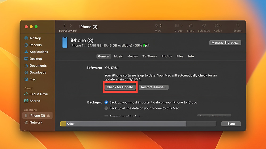Click the iCloud section header in sidebar
Viewport: 266px width, 149px height.
(28, 88)
